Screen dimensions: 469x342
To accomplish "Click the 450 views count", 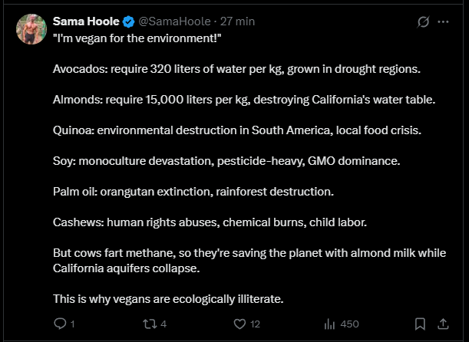I will (350, 324).
